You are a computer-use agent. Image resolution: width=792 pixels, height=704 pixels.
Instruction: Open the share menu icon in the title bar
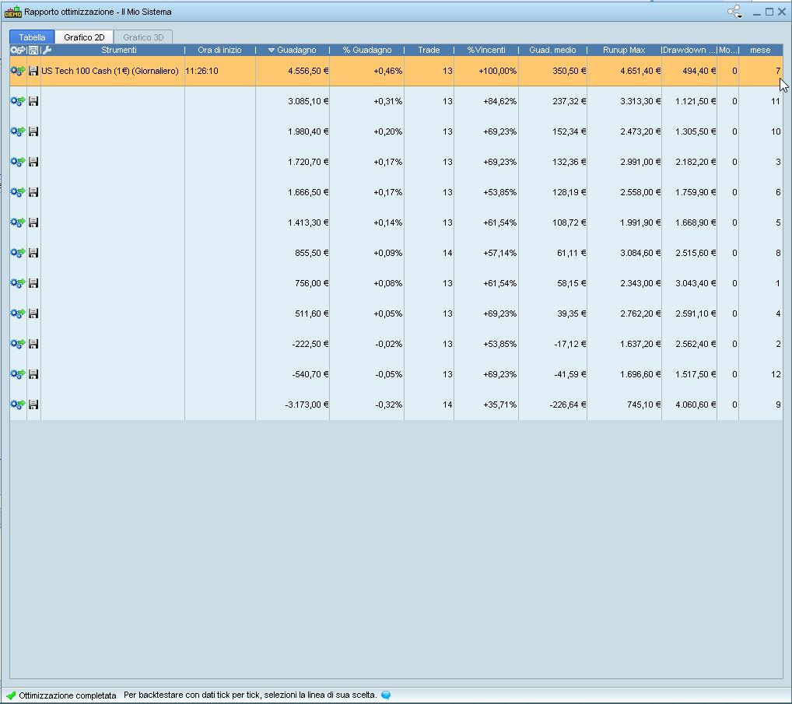tap(734, 12)
